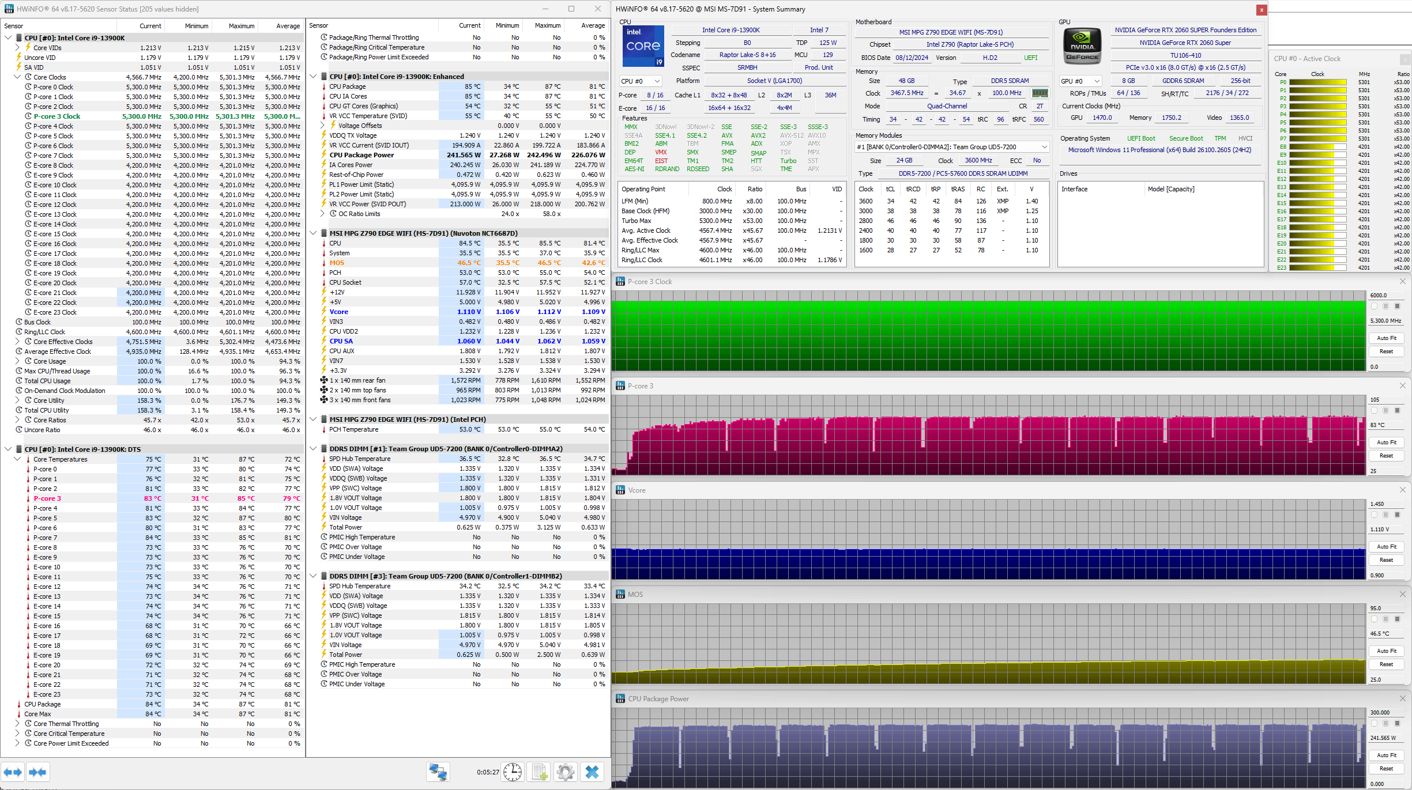Open remote network monitoring icon
The height and width of the screenshot is (790, 1412).
(x=438, y=772)
